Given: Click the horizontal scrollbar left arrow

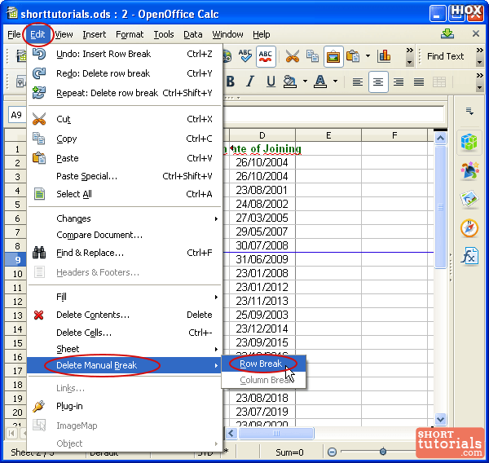Looking at the screenshot, I should [231, 433].
